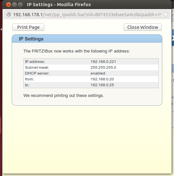Click the small arrow at left screen edge
This screenshot has height=176, width=174.
(1, 29)
